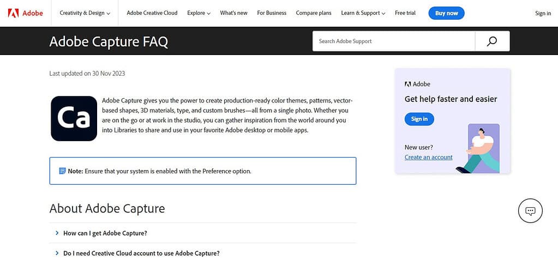Expand the Explore menu
558x260 pixels.
[199, 13]
